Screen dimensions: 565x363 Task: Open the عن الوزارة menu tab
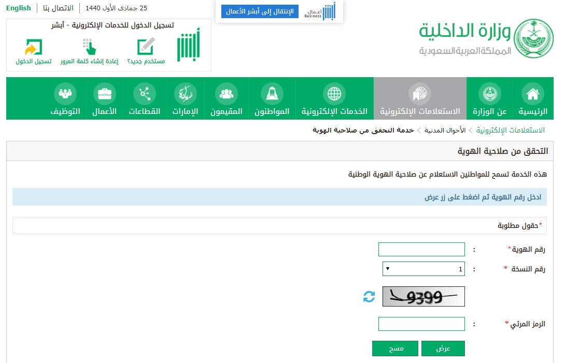point(489,98)
